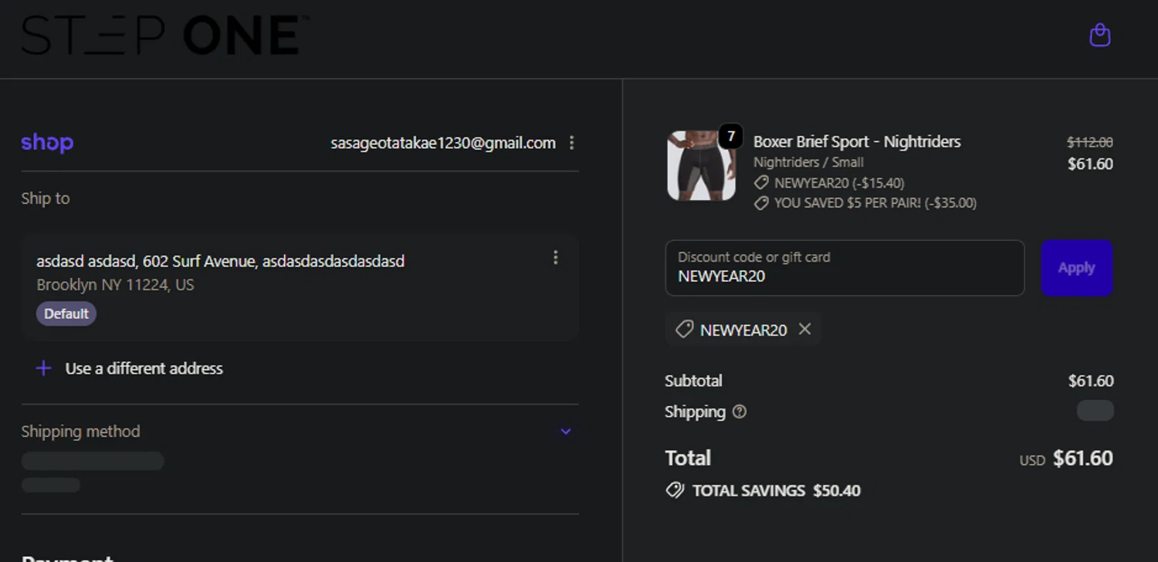This screenshot has height=562, width=1158.
Task: Click the plus icon to add an address
Action: [x=44, y=368]
